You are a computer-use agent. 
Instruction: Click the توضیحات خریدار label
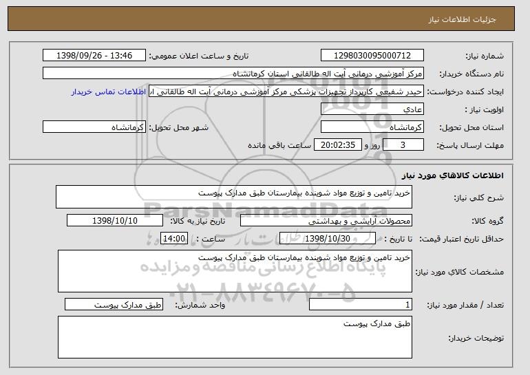pyautogui.click(x=476, y=338)
